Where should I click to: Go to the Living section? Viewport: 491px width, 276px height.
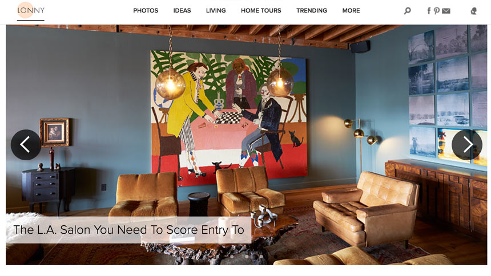click(x=216, y=11)
